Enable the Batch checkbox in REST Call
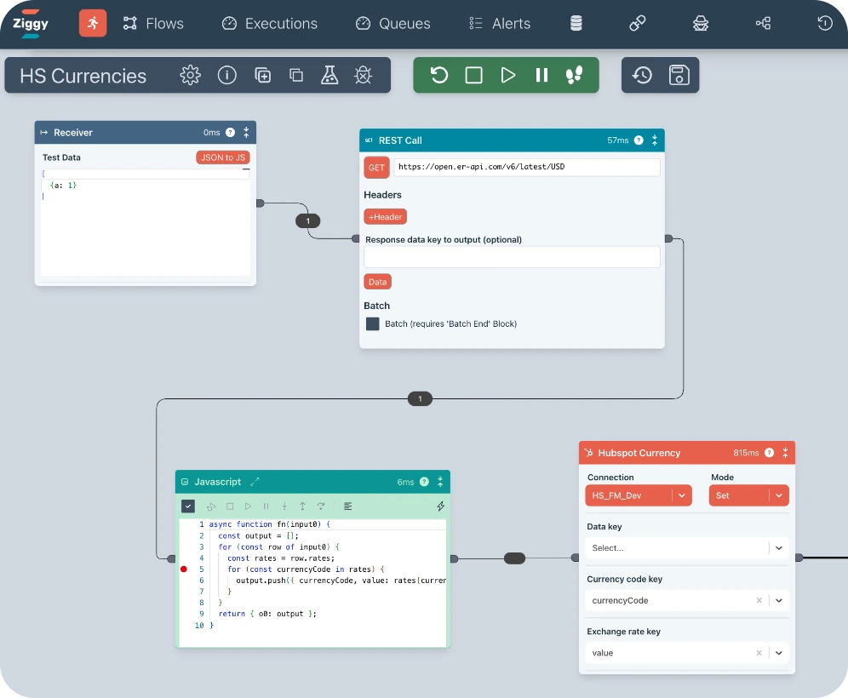The width and height of the screenshot is (848, 698). click(372, 324)
